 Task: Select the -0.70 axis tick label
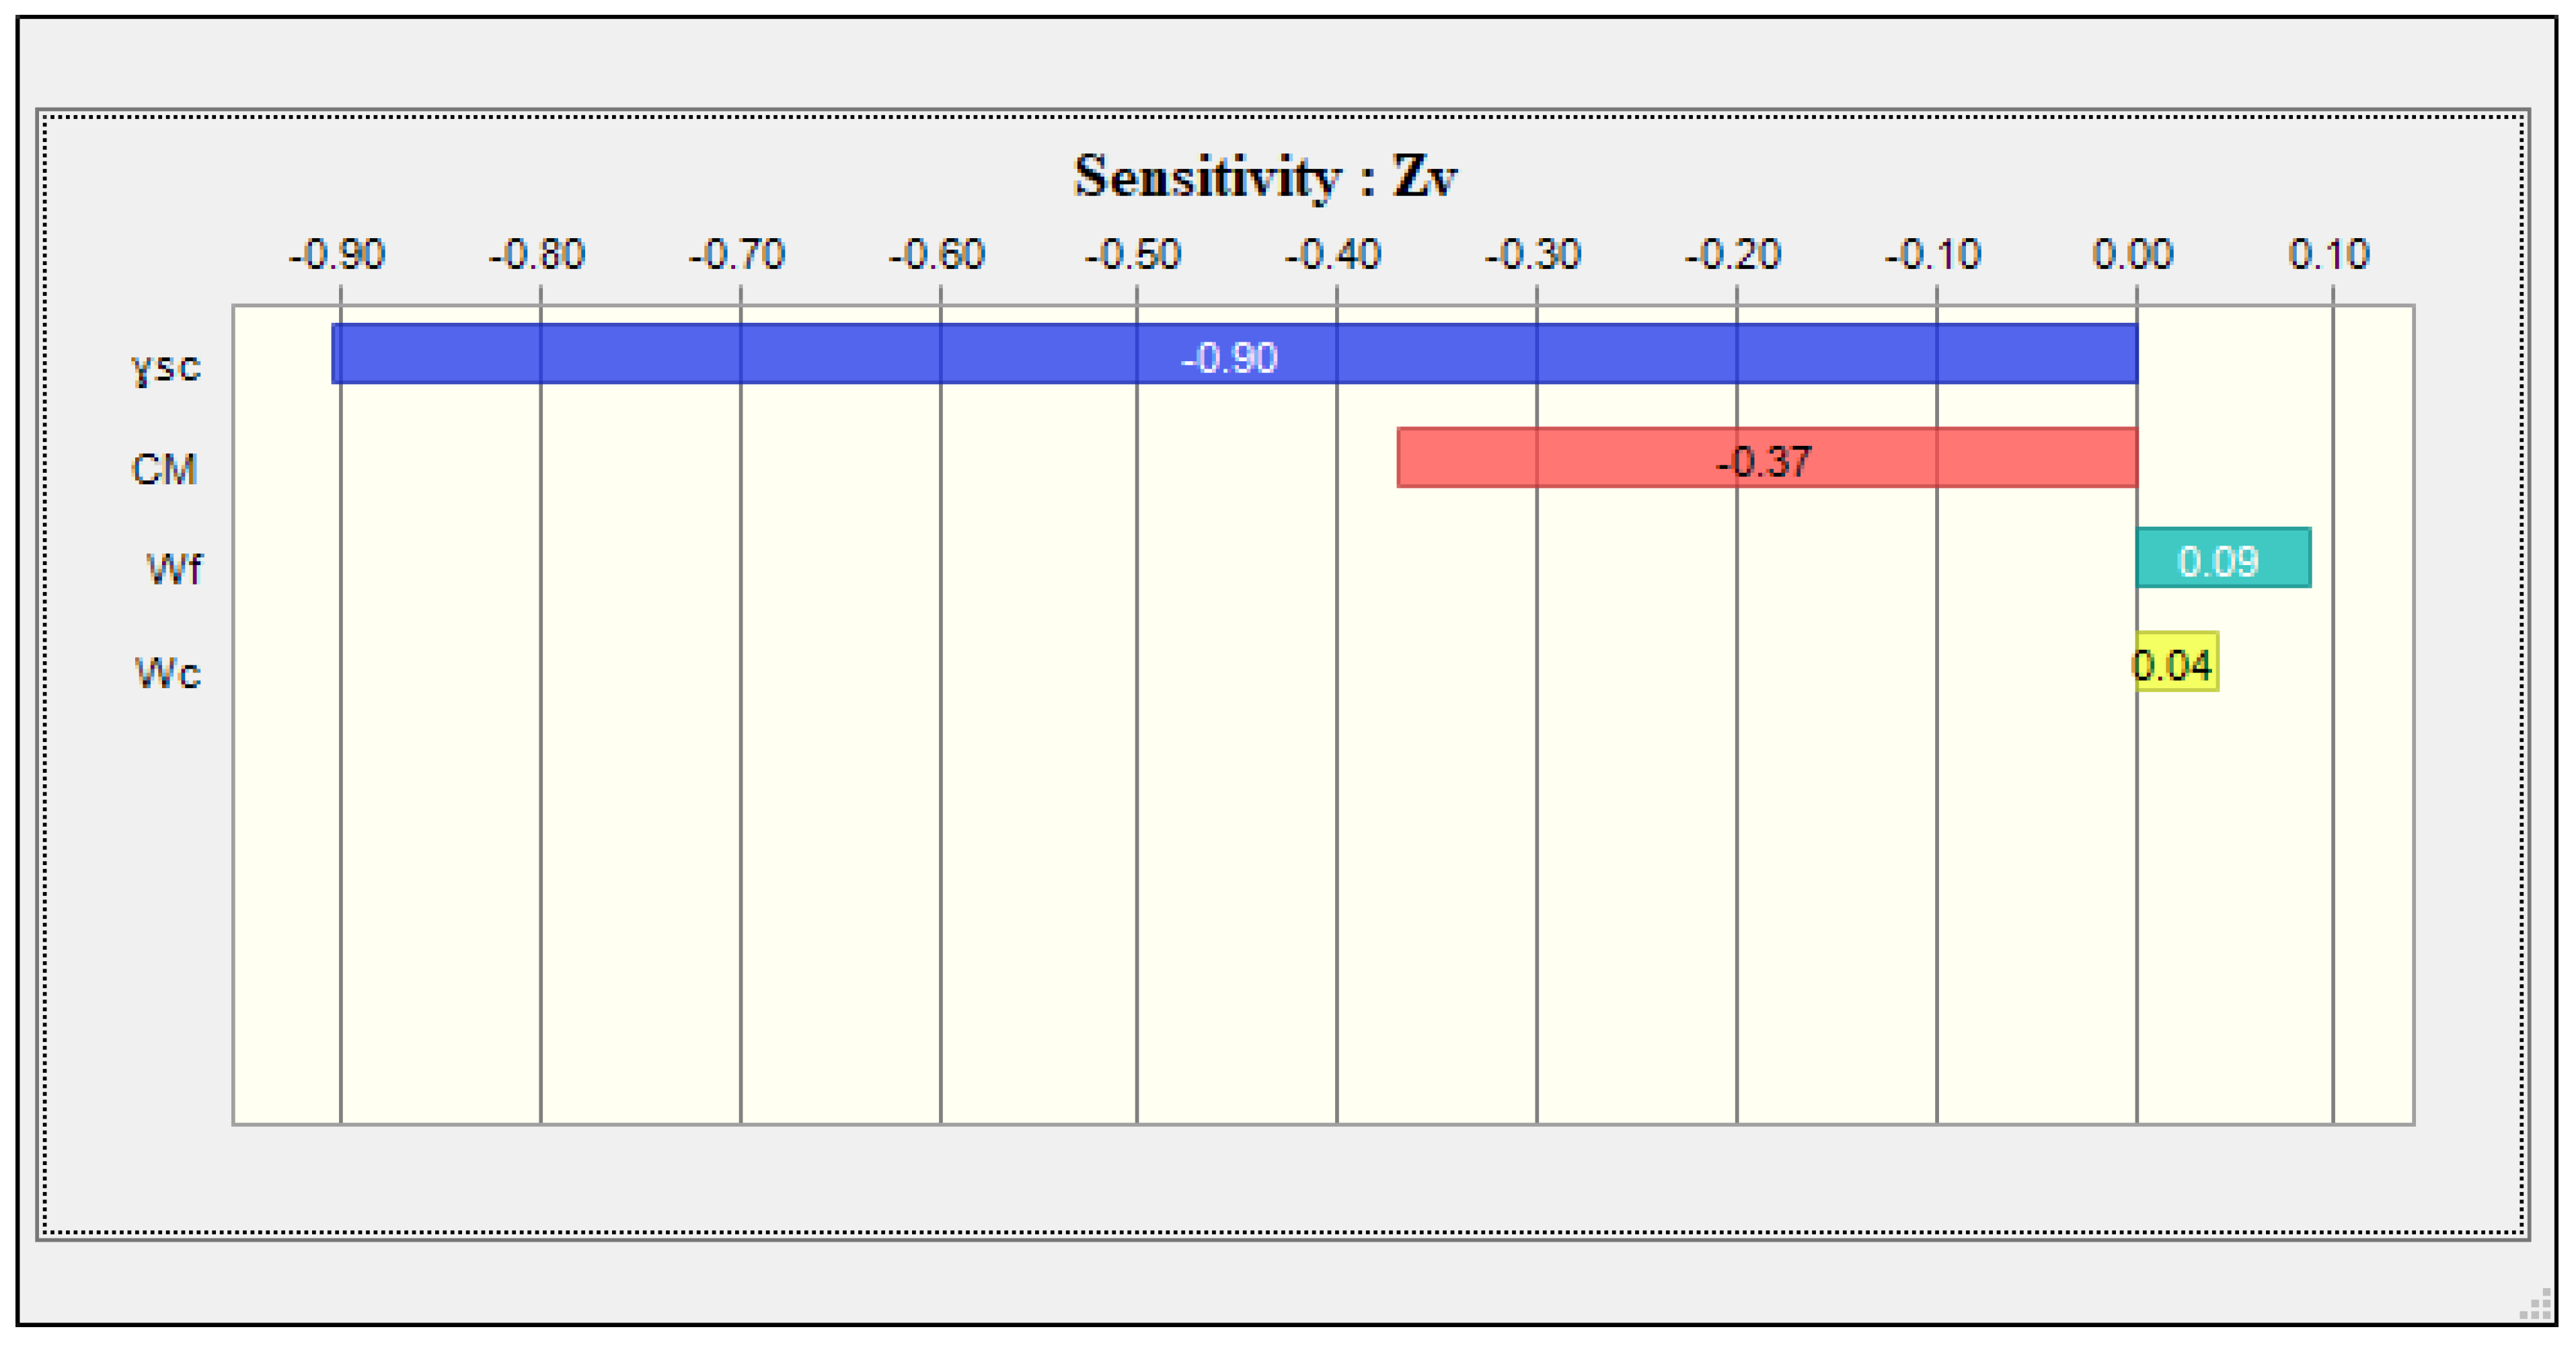[737, 255]
